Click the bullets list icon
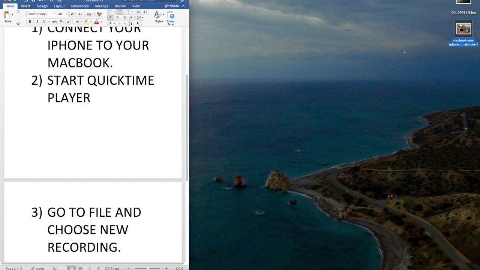Image resolution: width=480 pixels, height=270 pixels. 110,12
